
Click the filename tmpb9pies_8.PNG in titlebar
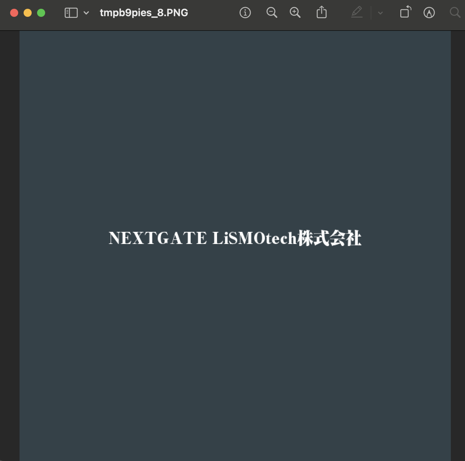coord(144,12)
